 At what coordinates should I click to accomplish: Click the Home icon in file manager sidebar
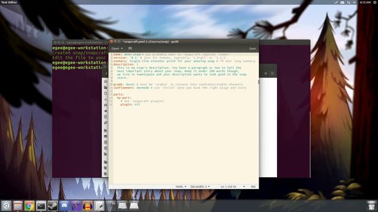[105, 81]
